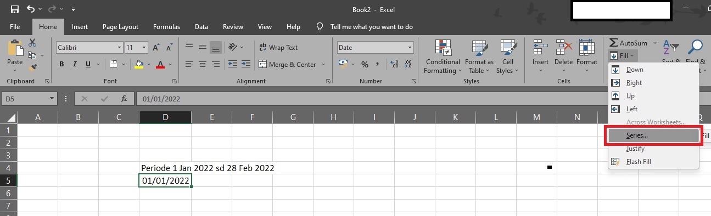
Task: Toggle Bottom Align button
Action: point(215,48)
